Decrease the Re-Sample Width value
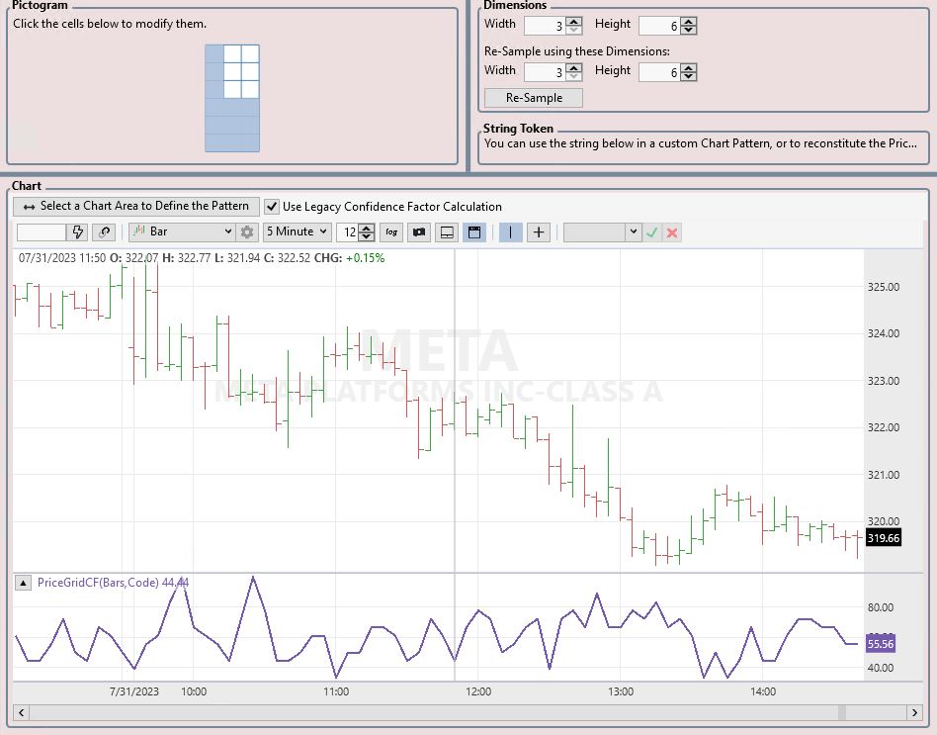Viewport: 937px width, 735px height. (x=573, y=76)
